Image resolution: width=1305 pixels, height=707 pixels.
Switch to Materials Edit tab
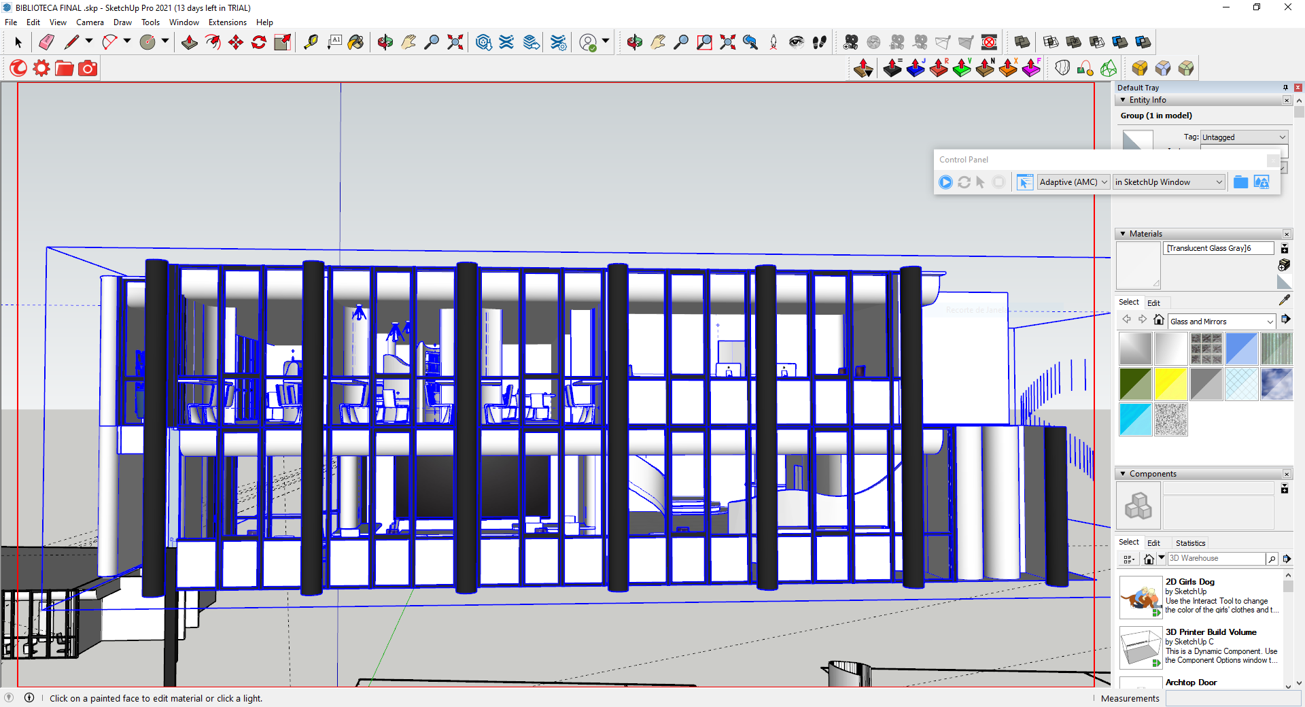coord(1153,303)
